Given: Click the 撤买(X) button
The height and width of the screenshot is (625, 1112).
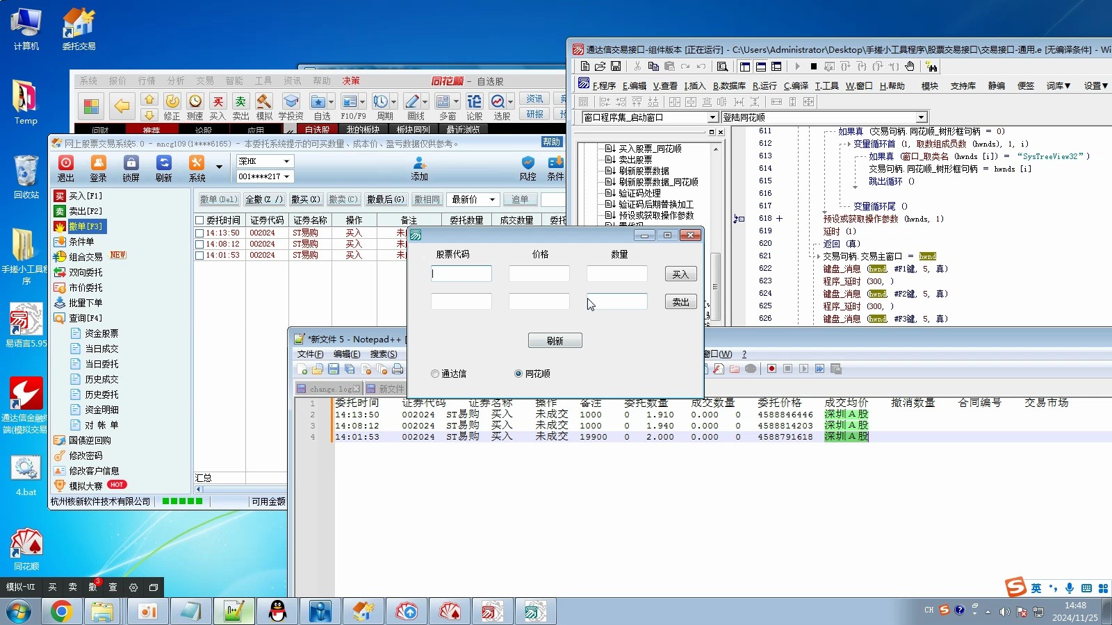Looking at the screenshot, I should [x=306, y=199].
